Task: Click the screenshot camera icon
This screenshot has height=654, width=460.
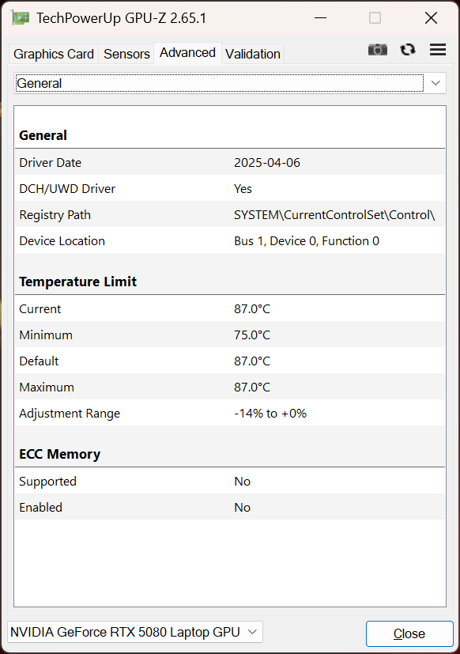Action: 378,50
